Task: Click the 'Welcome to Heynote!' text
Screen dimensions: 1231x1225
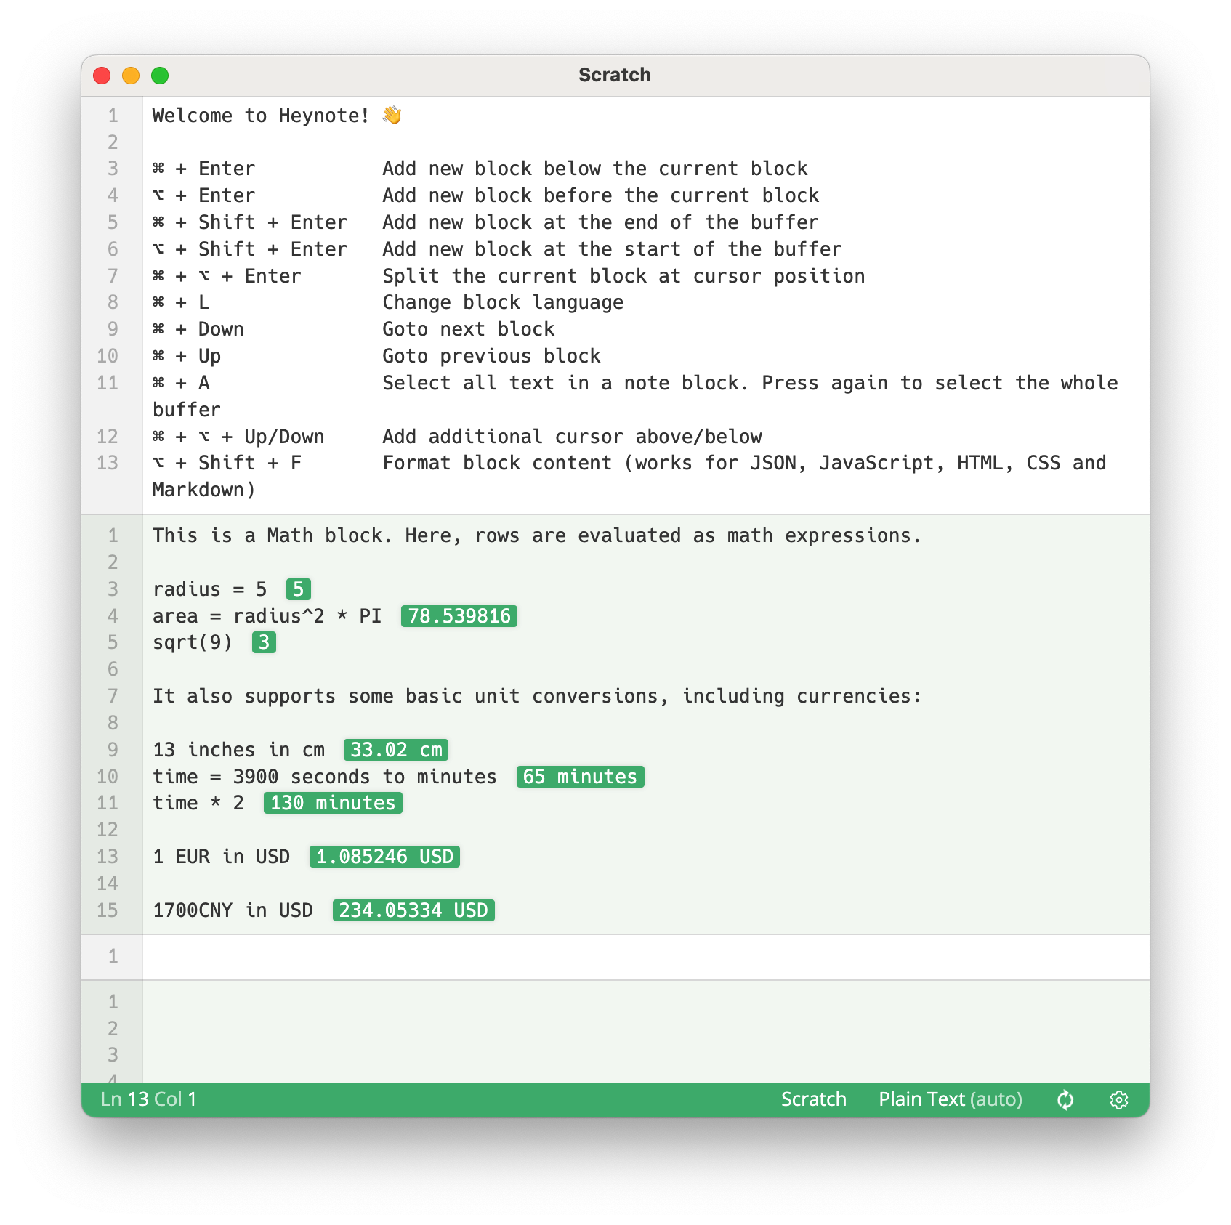Action: pos(261,116)
